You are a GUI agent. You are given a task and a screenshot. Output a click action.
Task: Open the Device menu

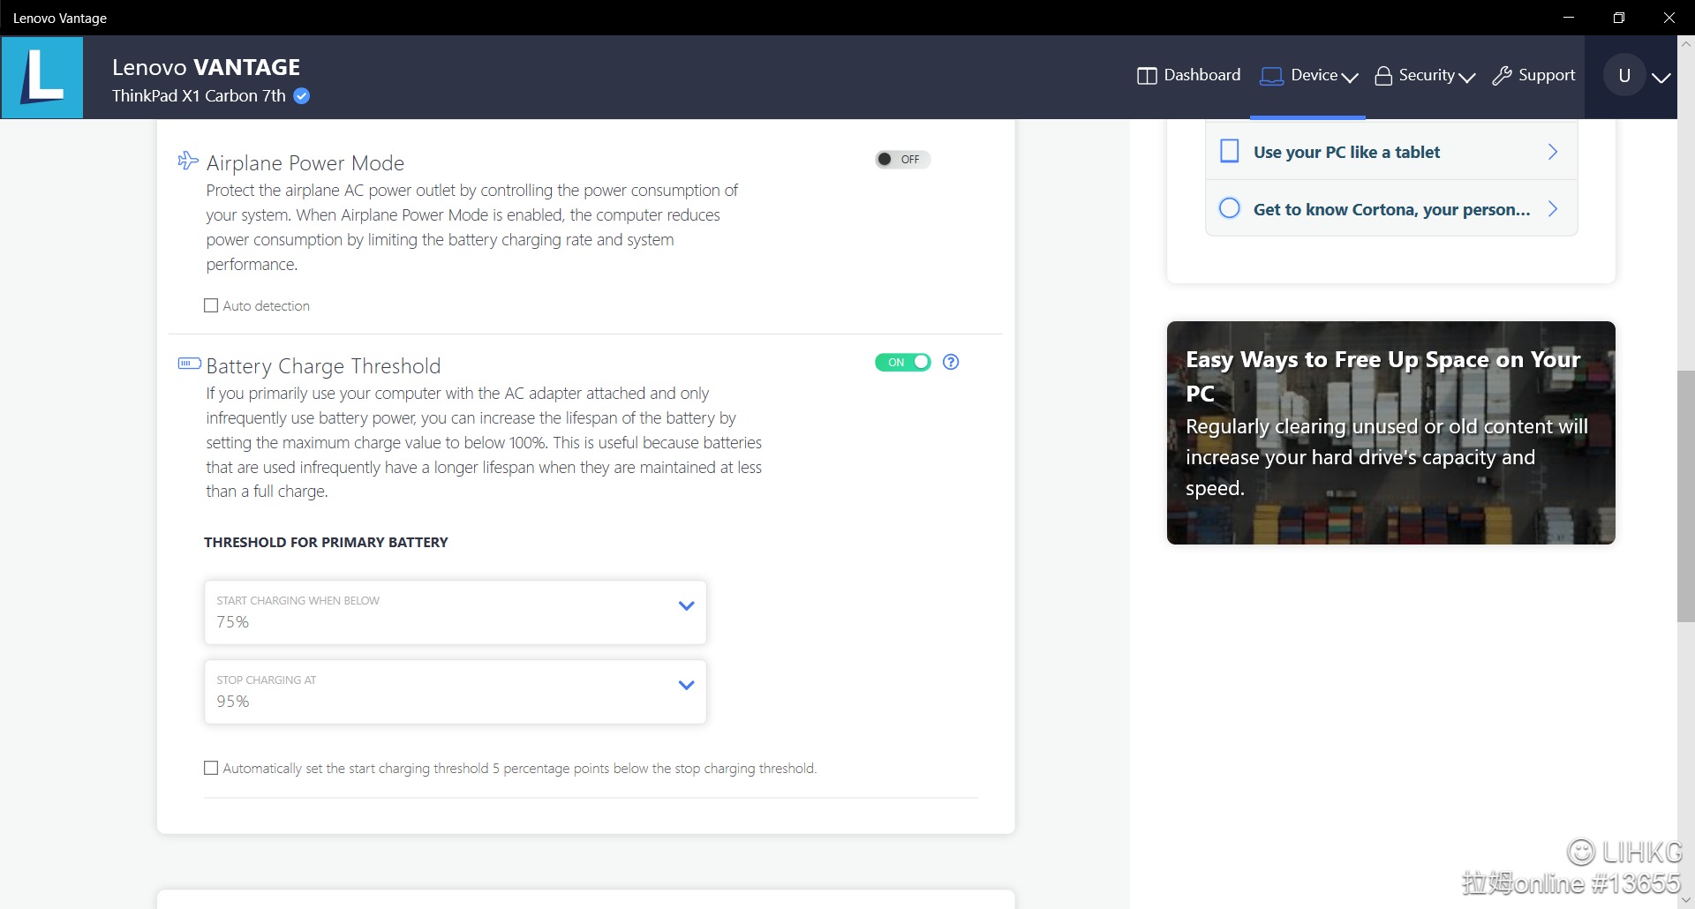click(x=1308, y=75)
